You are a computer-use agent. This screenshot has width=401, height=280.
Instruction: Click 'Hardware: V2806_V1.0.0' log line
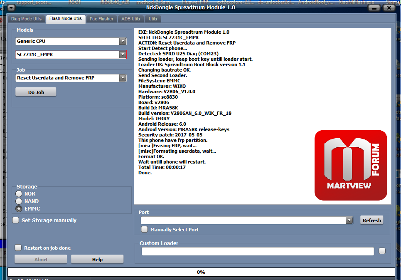pyautogui.click(x=167, y=92)
